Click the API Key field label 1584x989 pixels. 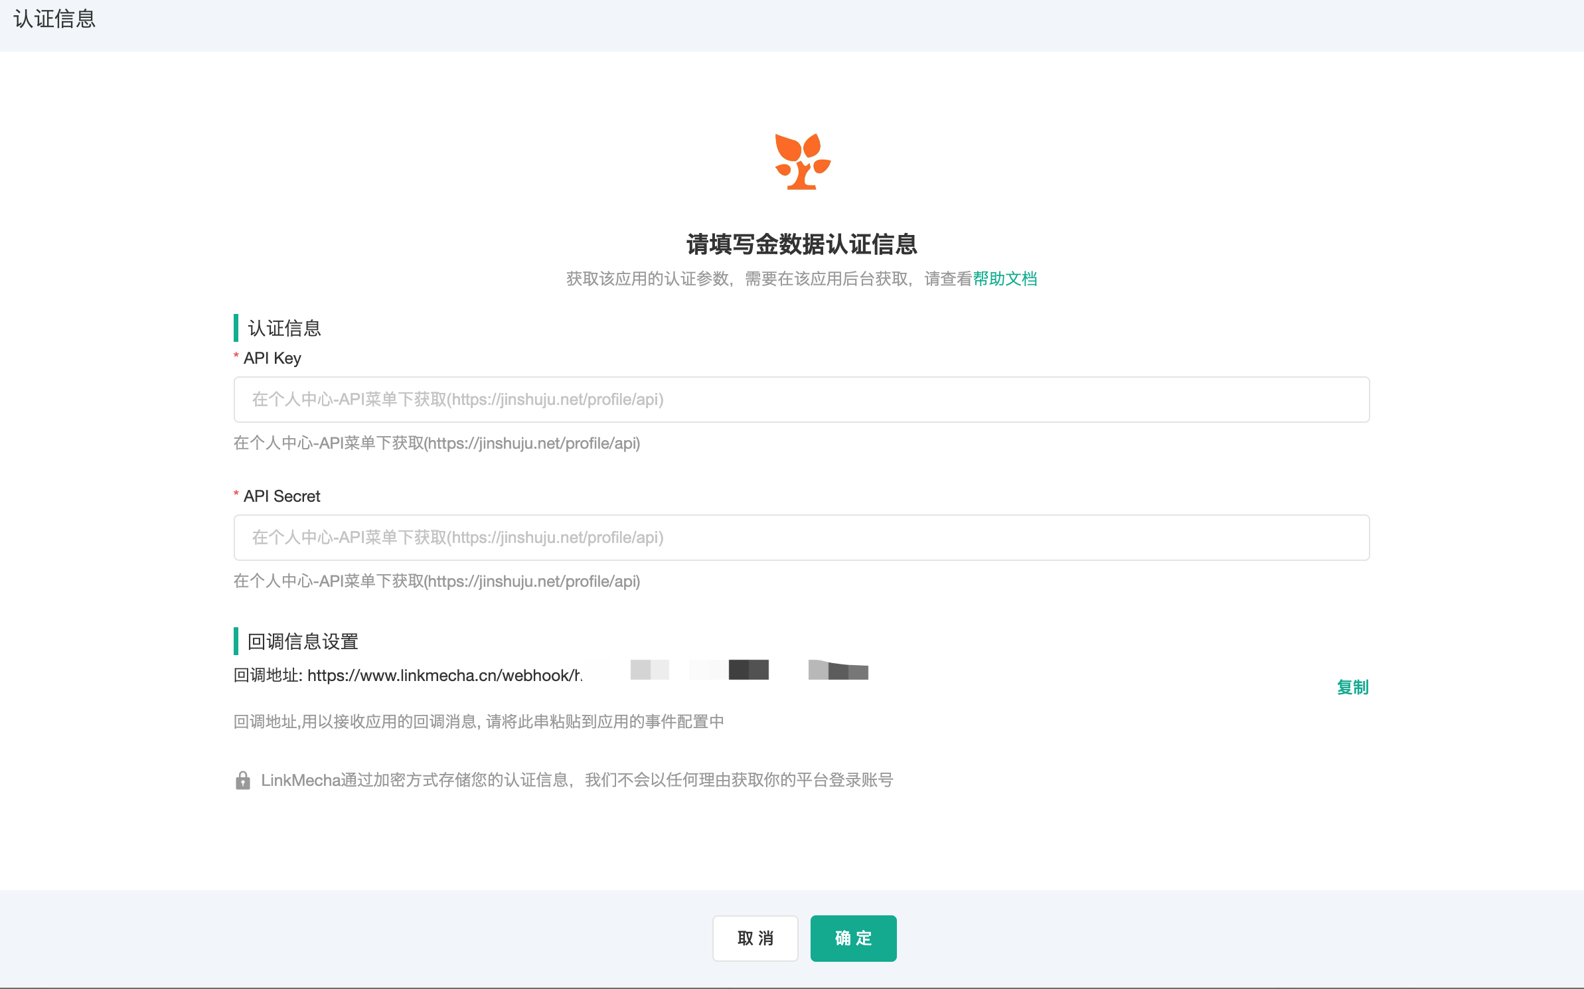point(272,358)
